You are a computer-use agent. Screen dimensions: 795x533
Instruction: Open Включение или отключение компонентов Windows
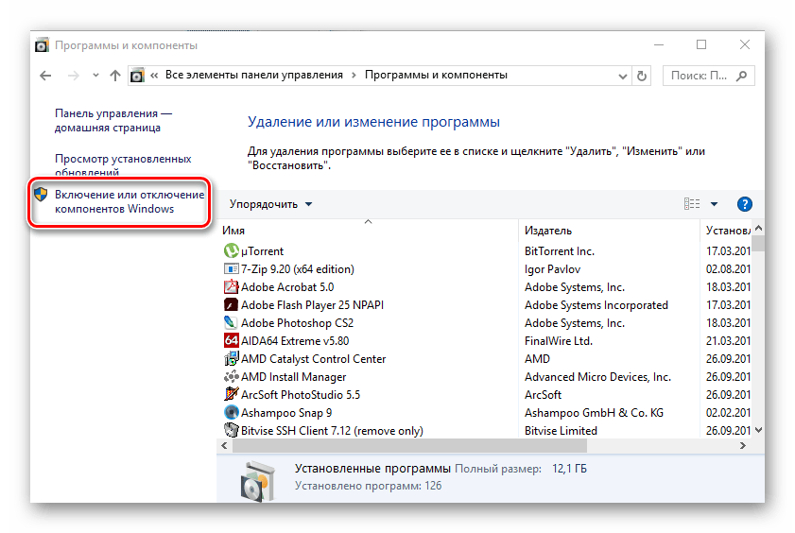coord(129,201)
